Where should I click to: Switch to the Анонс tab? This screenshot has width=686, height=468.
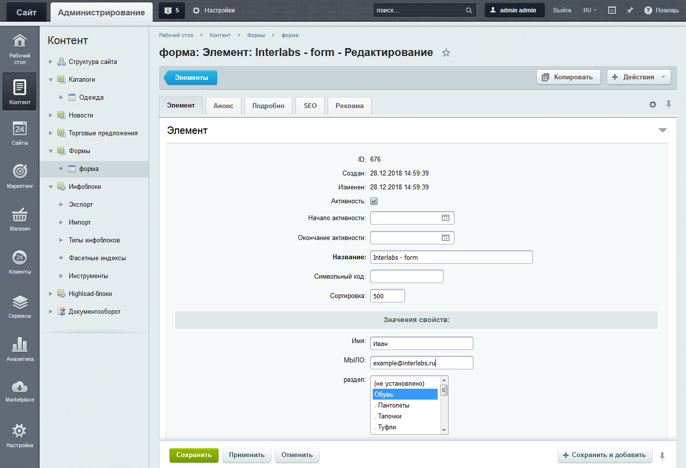click(224, 106)
